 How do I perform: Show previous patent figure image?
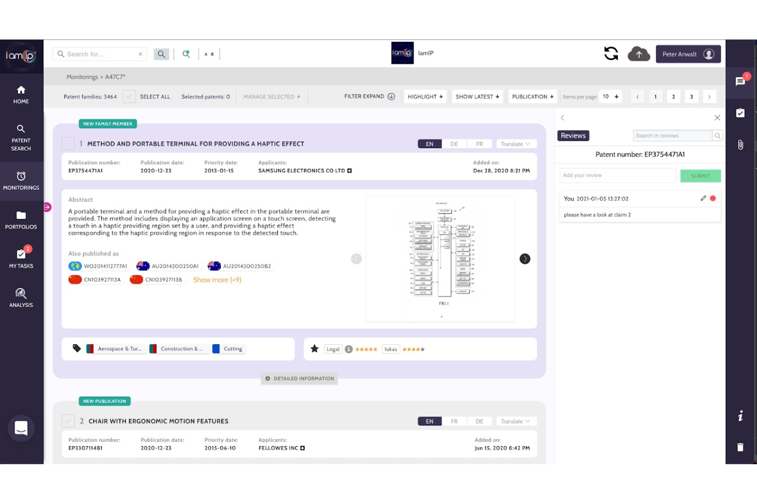357,259
